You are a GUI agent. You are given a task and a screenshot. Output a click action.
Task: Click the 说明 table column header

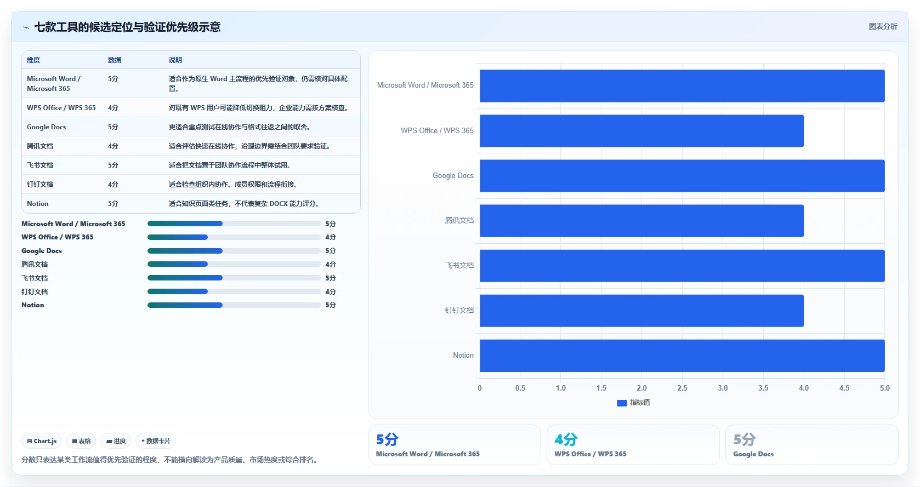(x=175, y=60)
